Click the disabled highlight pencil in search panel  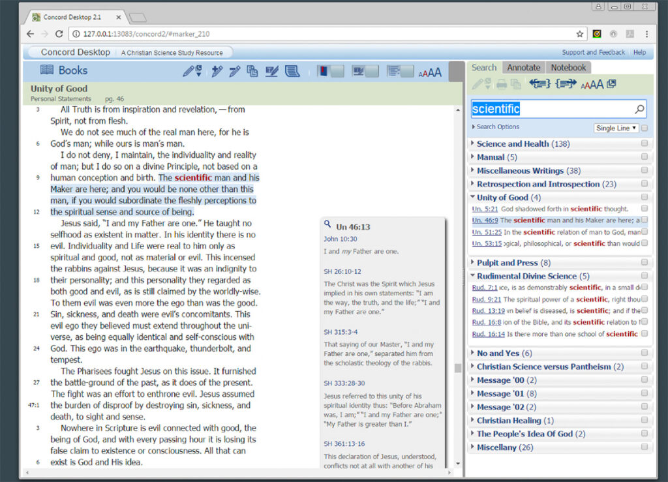(481, 84)
